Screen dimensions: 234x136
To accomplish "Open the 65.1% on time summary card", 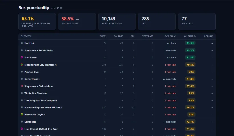I will click(x=37, y=21).
